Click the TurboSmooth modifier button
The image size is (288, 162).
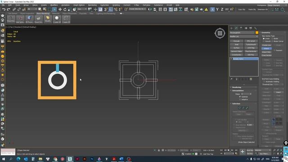tap(251, 45)
